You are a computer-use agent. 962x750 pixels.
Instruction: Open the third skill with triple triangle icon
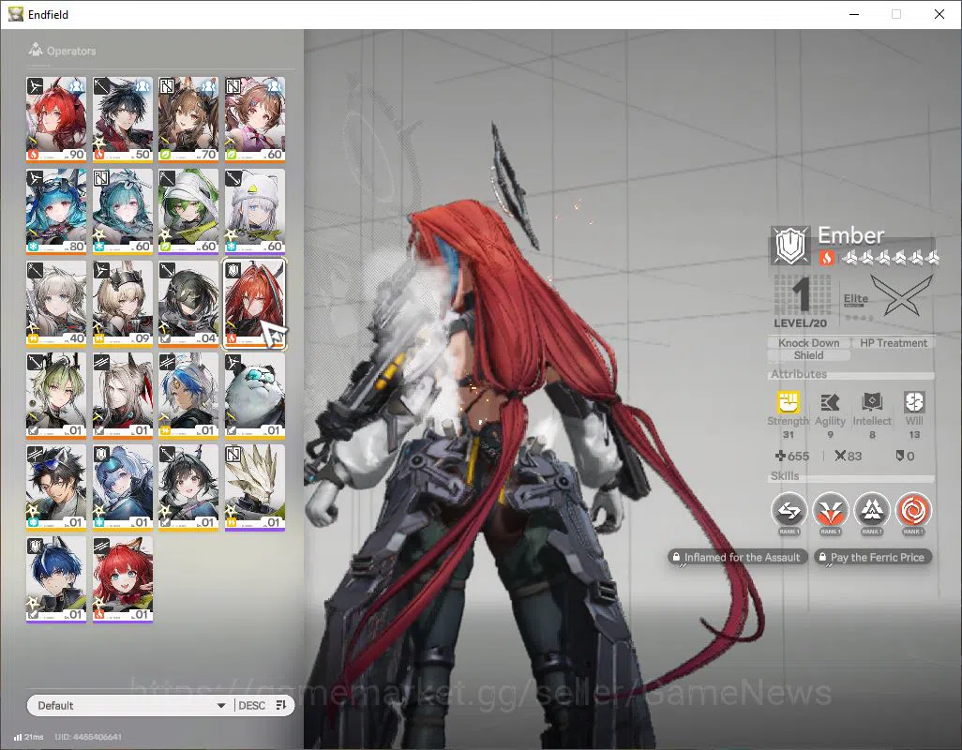click(x=872, y=510)
